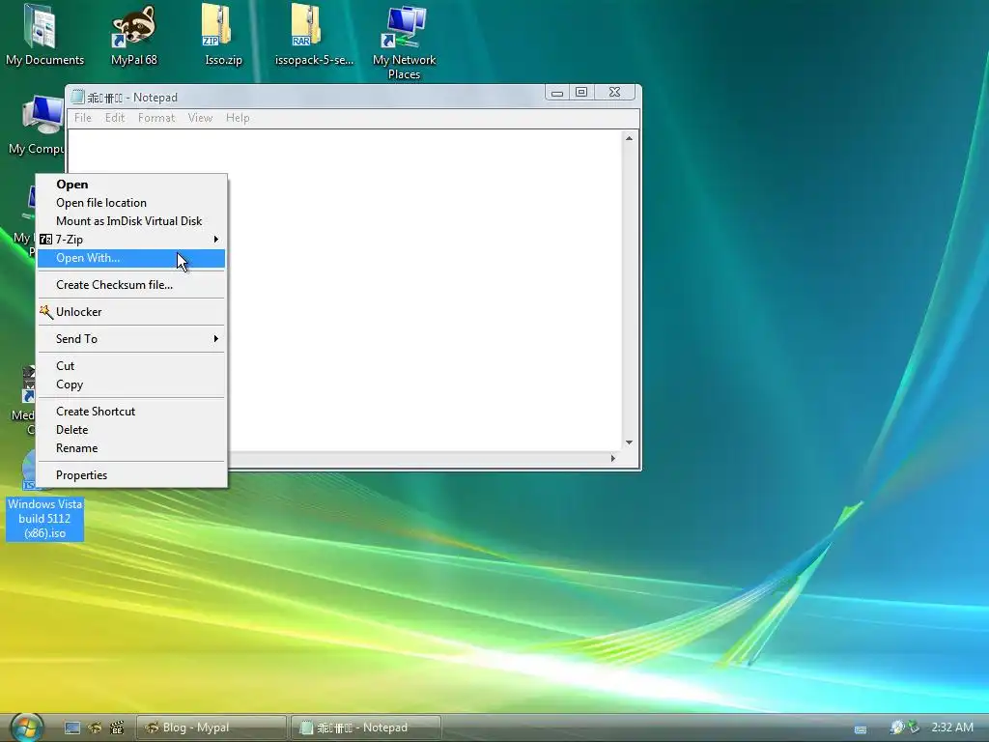989x742 pixels.
Task: Switch to the Notepad taskbar button
Action: pyautogui.click(x=366, y=728)
